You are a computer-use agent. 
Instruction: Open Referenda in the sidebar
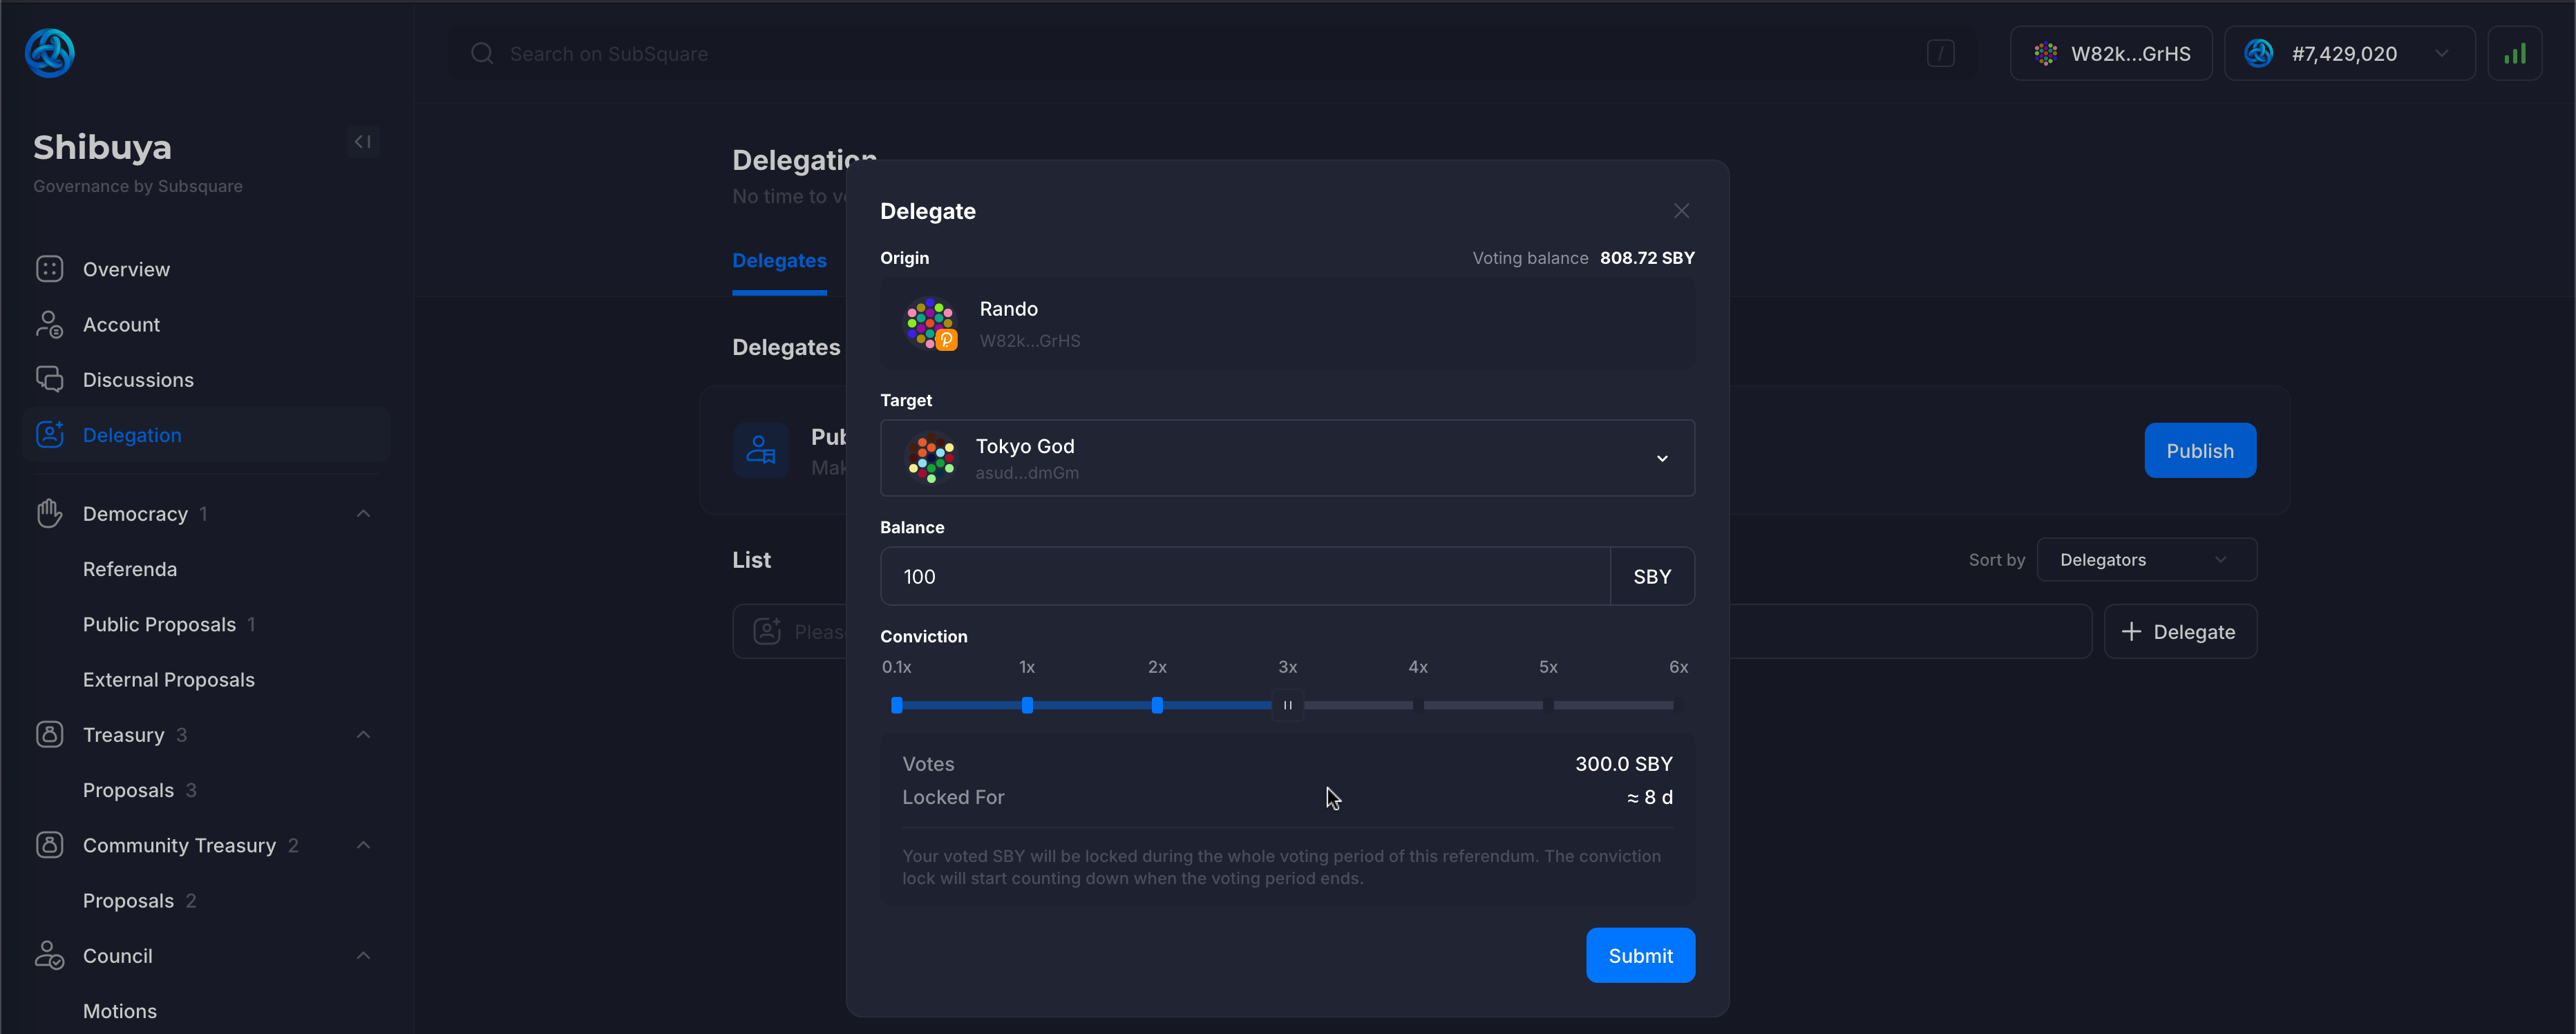pyautogui.click(x=130, y=569)
